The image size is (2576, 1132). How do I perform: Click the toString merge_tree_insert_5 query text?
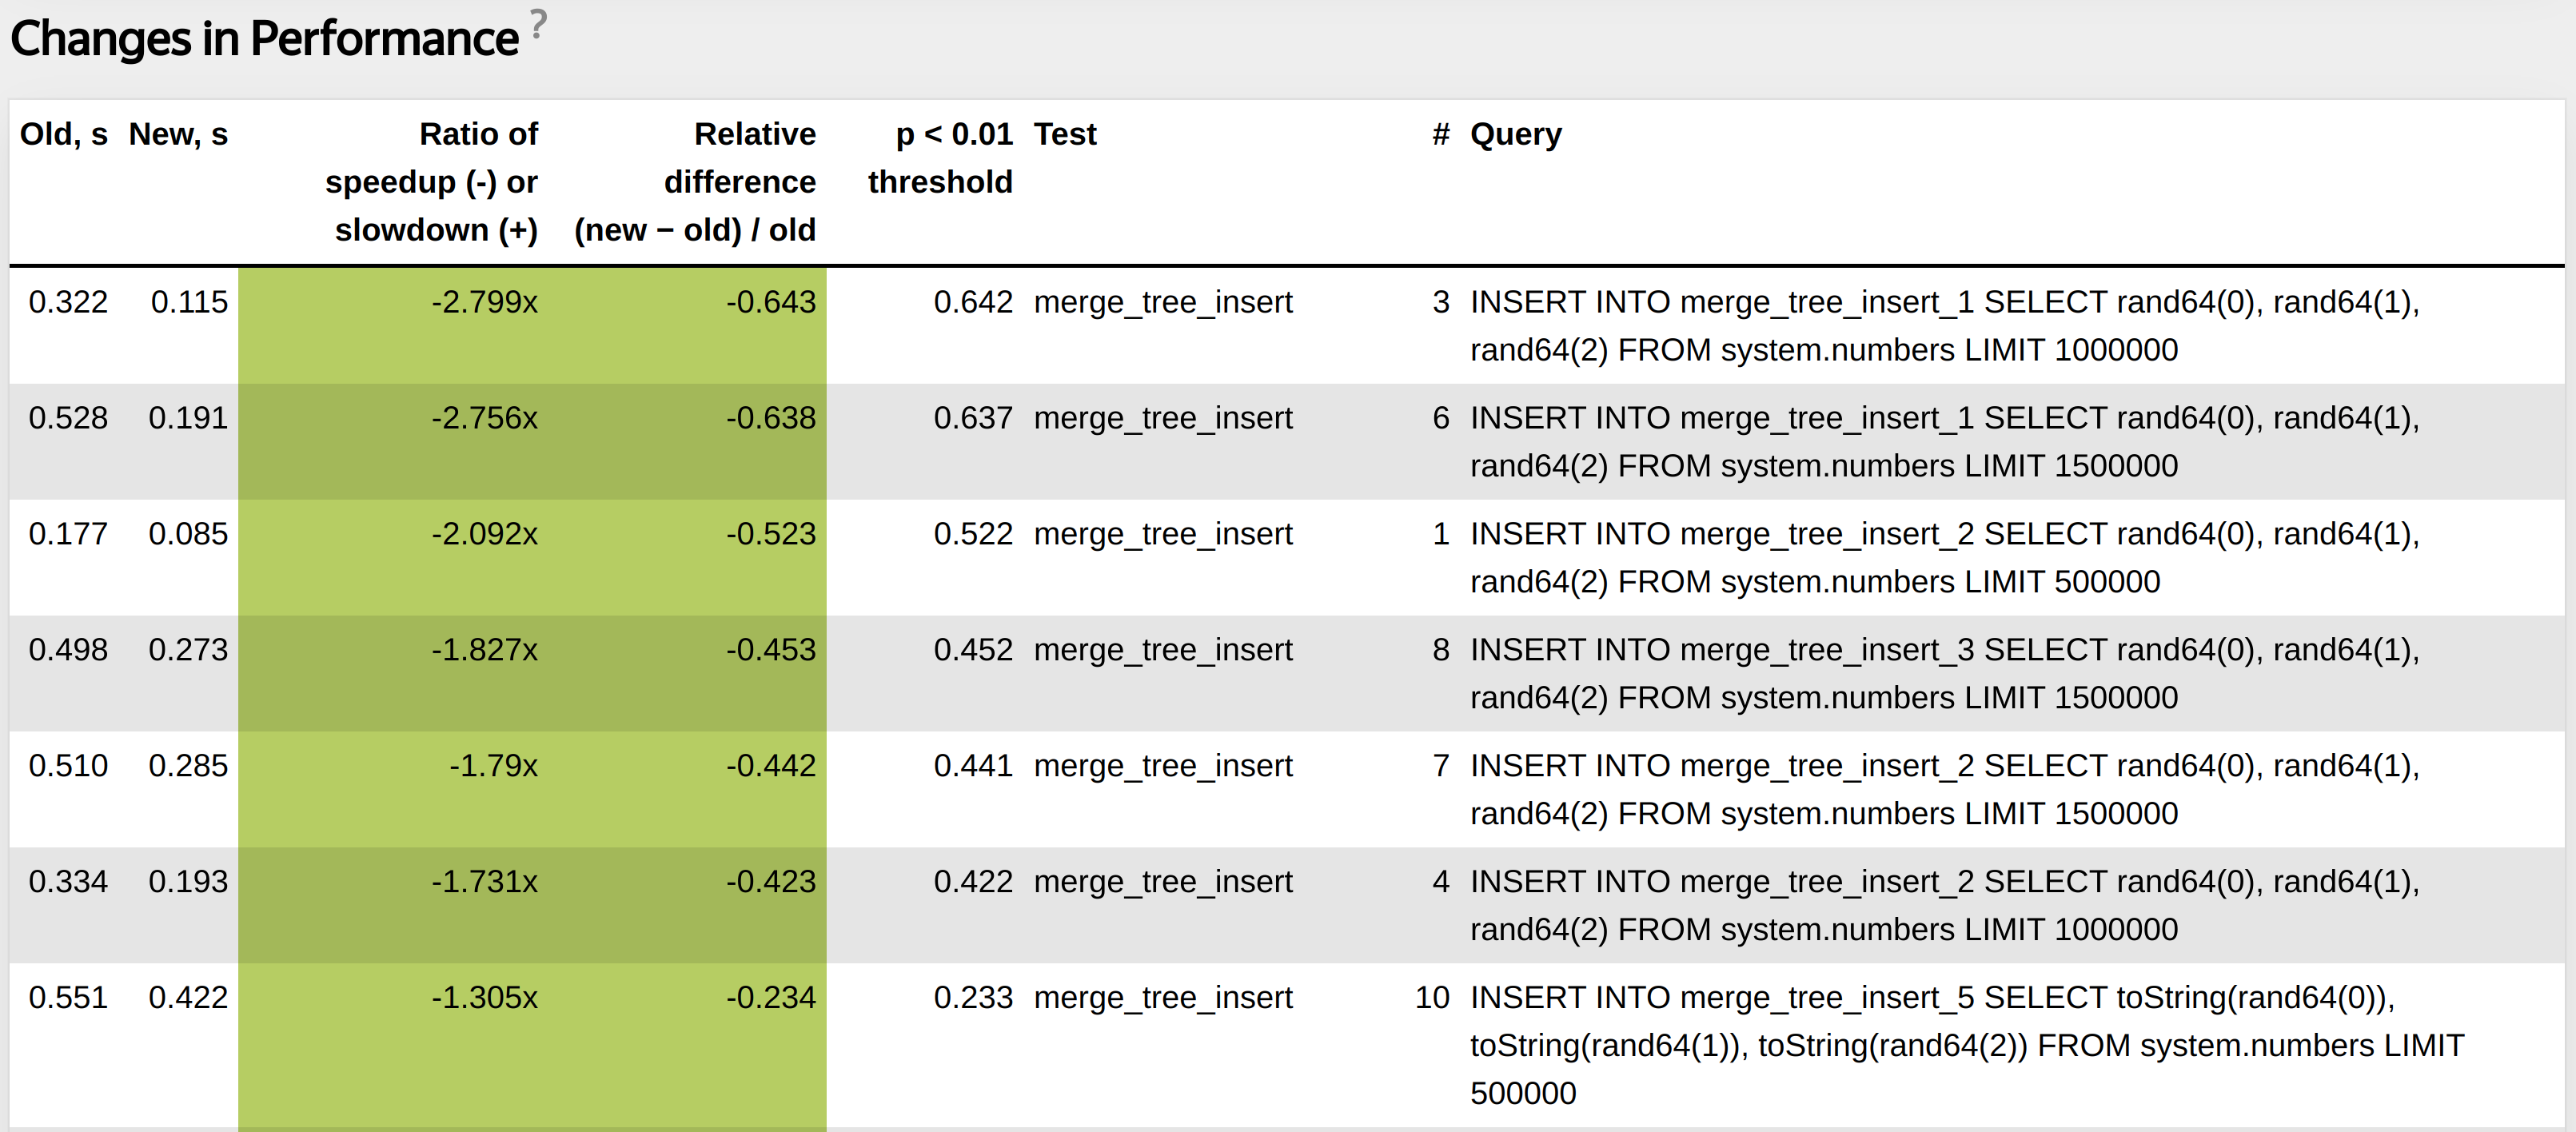coord(1965,1045)
